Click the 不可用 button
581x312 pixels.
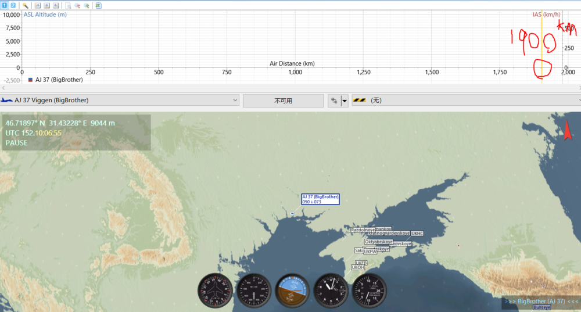[x=283, y=101]
